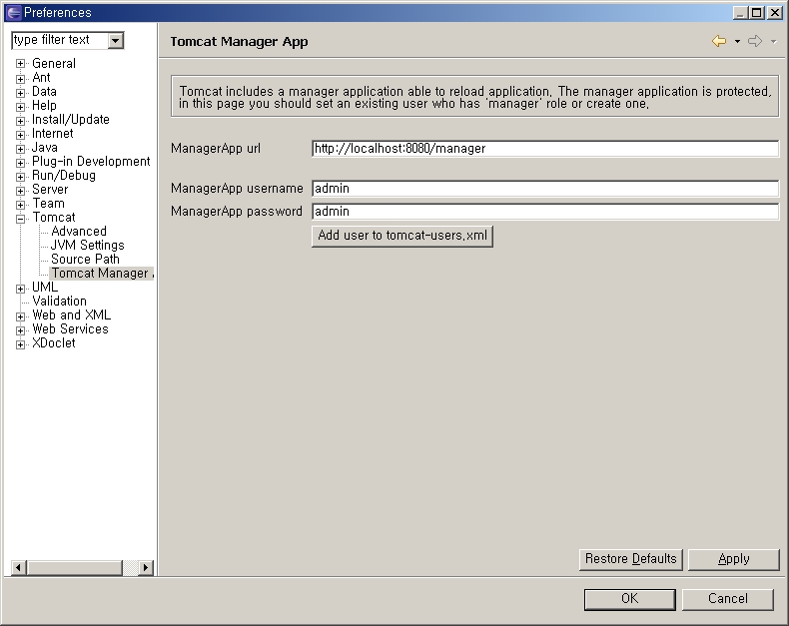Click the Restore Defaults button
This screenshot has width=789, height=626.
click(630, 559)
